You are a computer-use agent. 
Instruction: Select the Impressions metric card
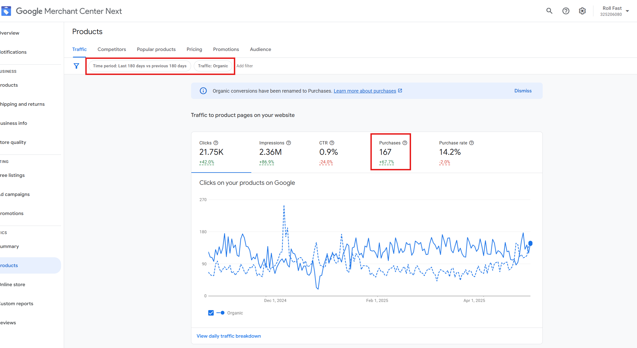click(x=281, y=152)
